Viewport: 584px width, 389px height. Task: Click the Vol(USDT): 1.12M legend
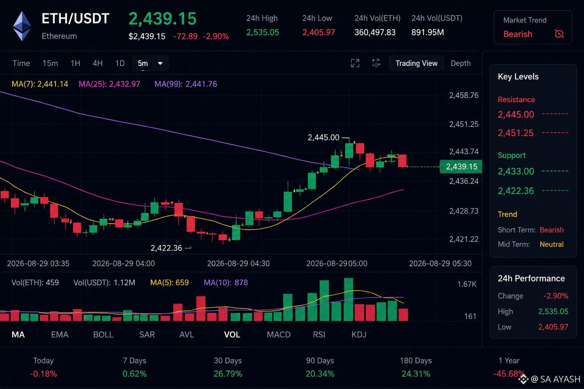(x=104, y=283)
